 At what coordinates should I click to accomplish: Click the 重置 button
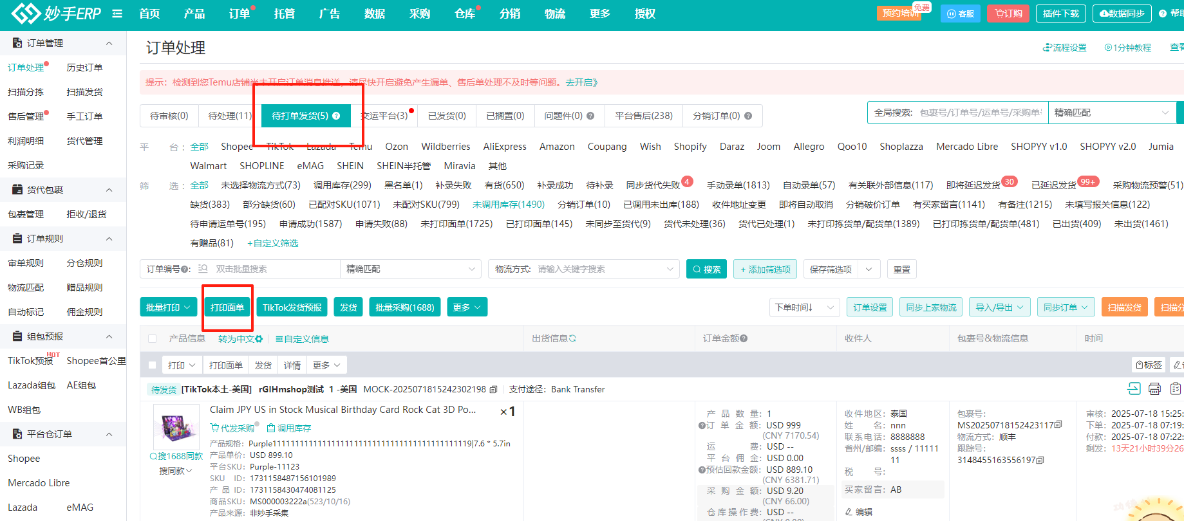coord(901,269)
